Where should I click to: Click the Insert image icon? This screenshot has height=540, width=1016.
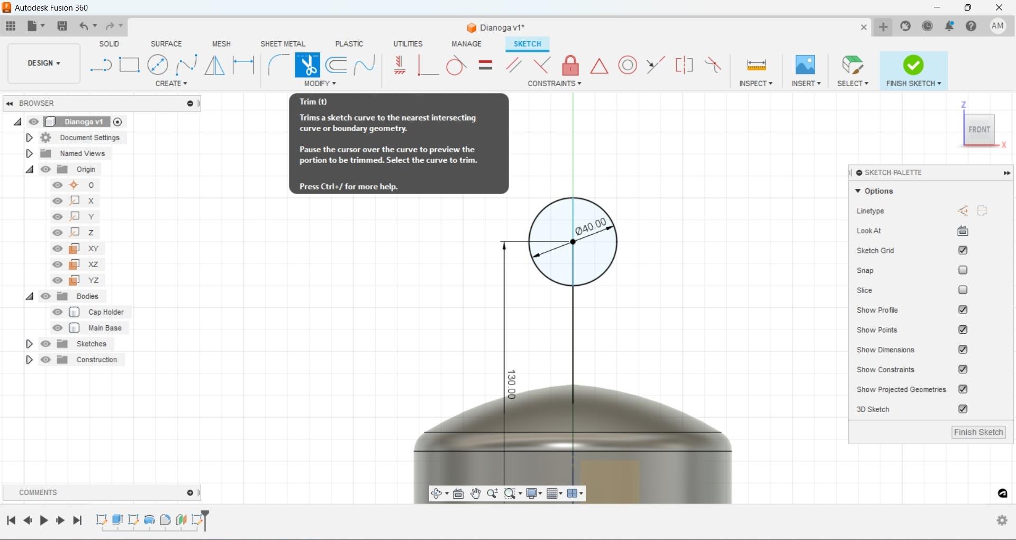pos(805,65)
